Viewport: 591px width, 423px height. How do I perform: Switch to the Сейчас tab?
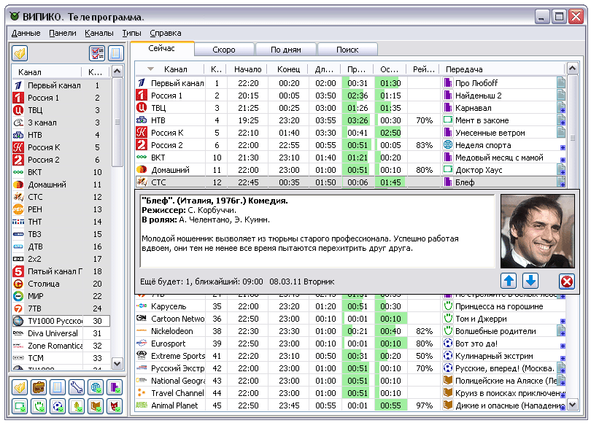pos(162,49)
